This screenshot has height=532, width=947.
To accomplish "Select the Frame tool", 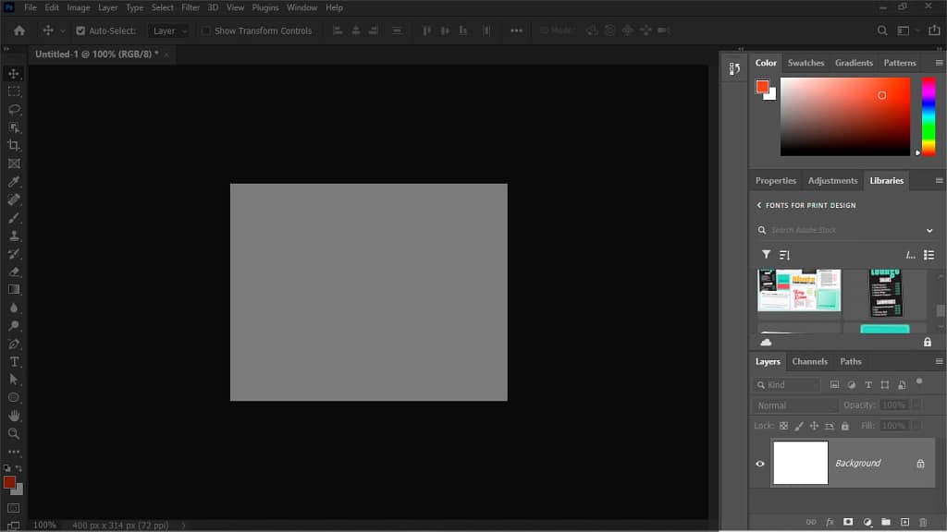I will click(x=13, y=163).
